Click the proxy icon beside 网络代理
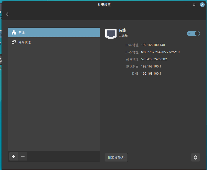Viewport: 207px width, 170px height. coord(14,42)
